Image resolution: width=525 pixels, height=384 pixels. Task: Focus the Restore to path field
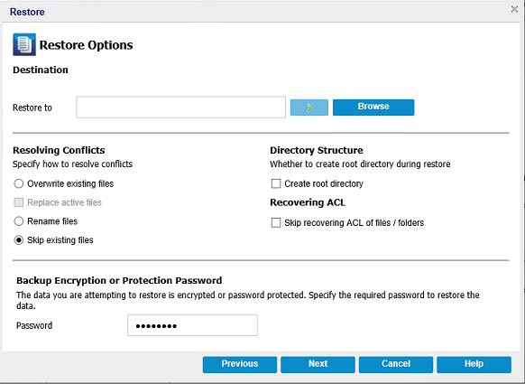(x=180, y=108)
